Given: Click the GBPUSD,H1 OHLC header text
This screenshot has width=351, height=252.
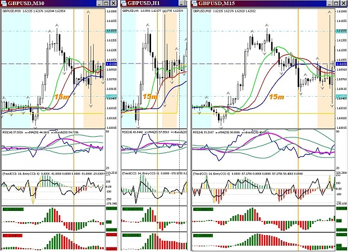Looking at the screenshot, I should 152,11.
